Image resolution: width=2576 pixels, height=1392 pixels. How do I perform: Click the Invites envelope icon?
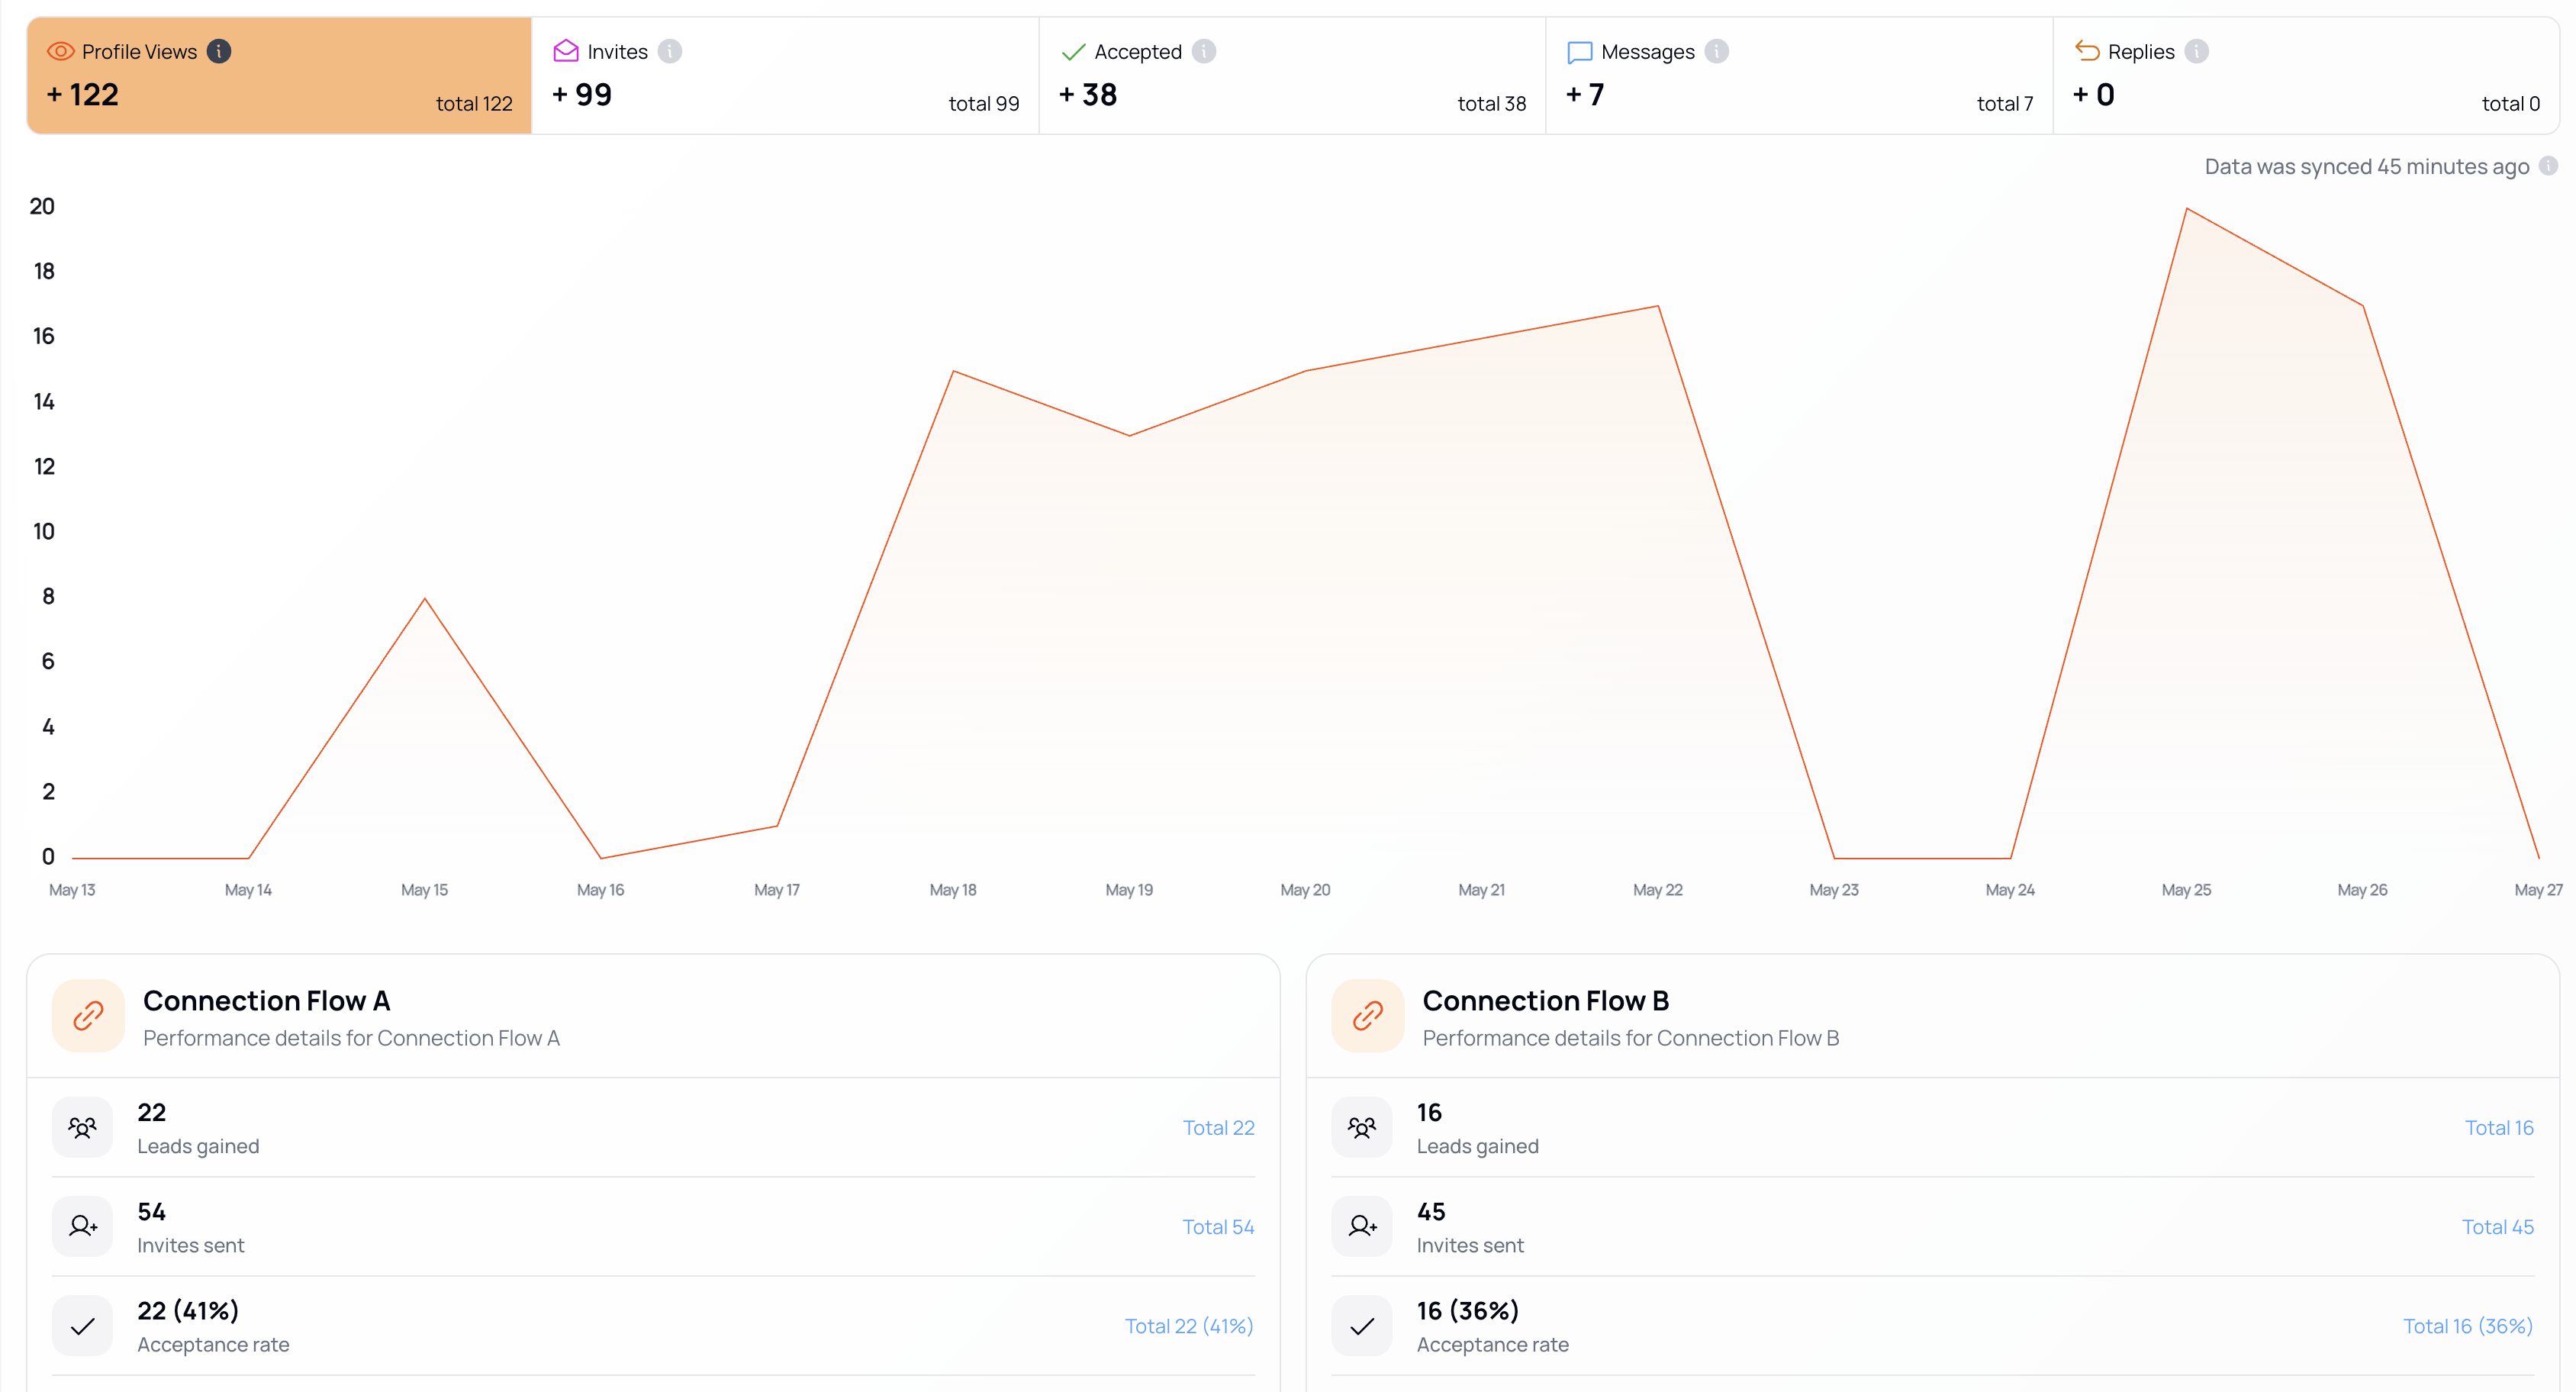click(x=566, y=51)
